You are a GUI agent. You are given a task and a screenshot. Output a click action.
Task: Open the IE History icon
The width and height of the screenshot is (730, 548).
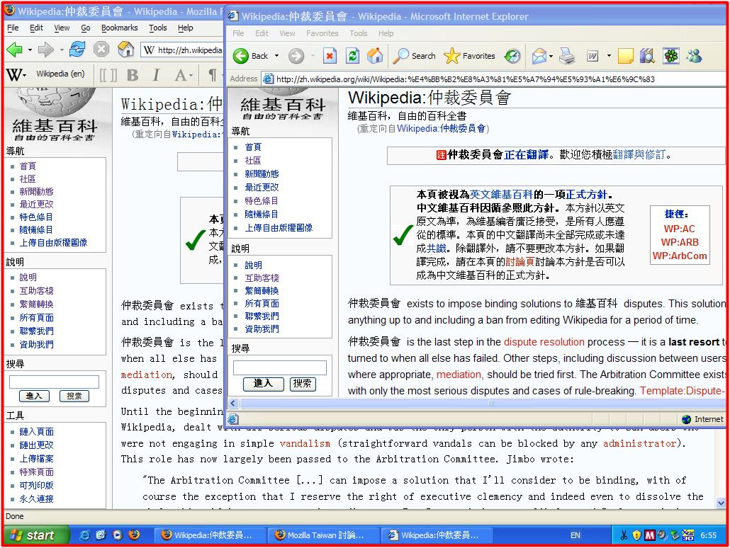(512, 56)
